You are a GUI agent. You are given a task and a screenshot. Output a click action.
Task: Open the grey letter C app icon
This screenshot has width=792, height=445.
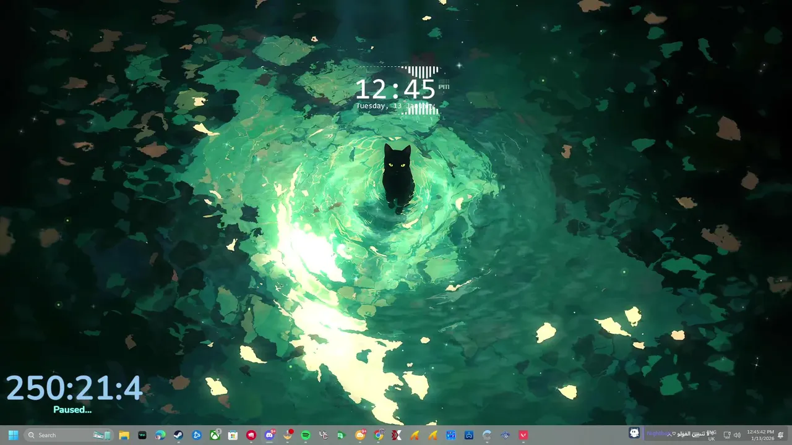coord(487,435)
